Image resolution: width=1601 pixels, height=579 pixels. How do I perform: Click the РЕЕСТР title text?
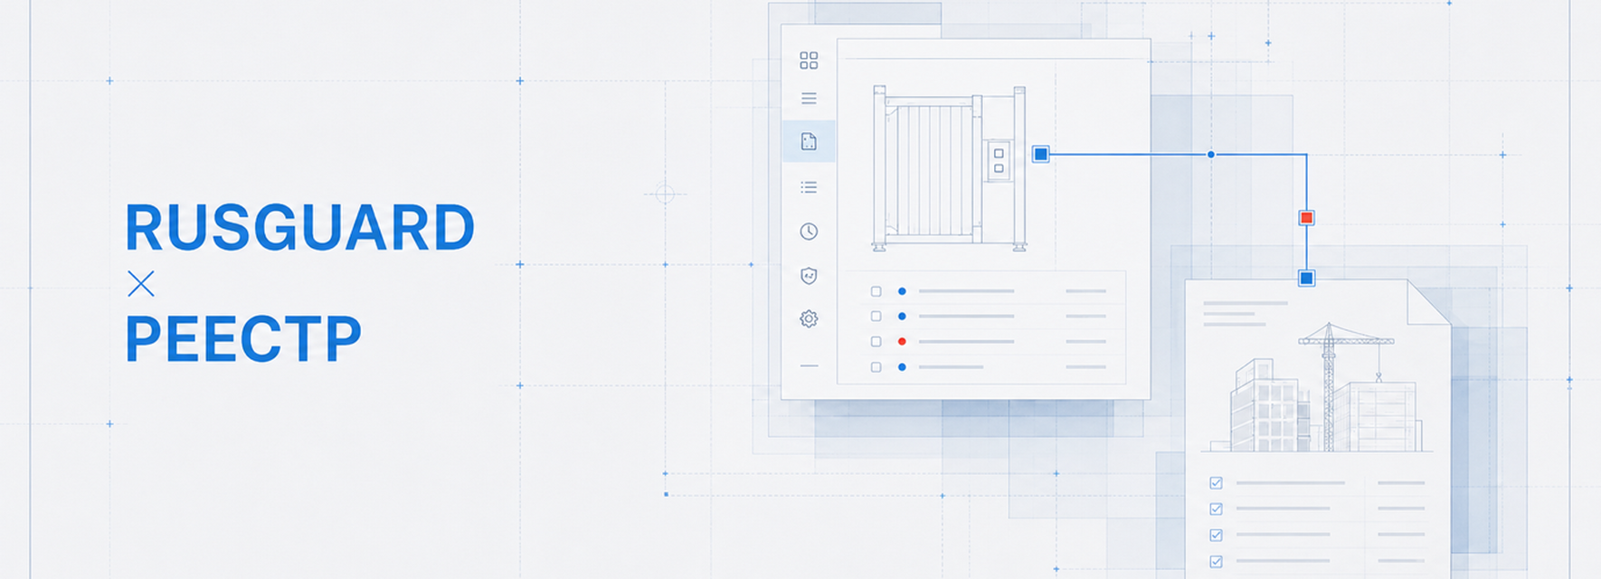pos(243,339)
